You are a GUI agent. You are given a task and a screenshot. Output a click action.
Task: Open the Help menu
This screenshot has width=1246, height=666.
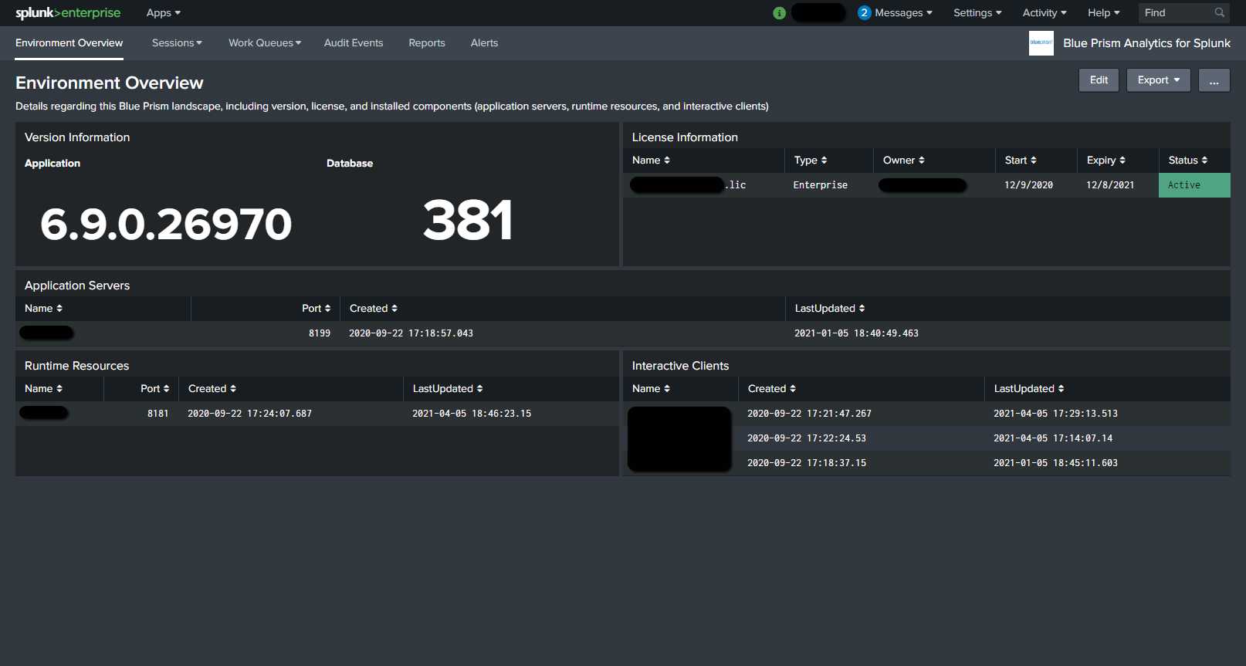[x=1104, y=13]
